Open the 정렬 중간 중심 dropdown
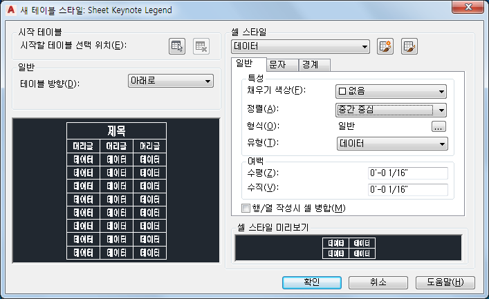 [391, 110]
